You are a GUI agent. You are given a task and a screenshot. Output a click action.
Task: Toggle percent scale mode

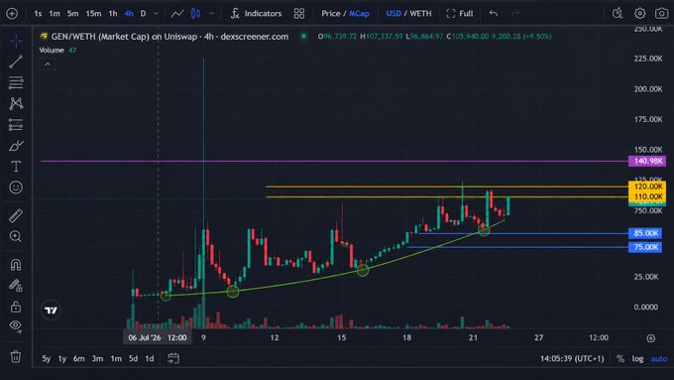pos(619,358)
